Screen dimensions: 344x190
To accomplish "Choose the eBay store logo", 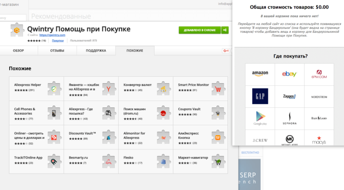I will pyautogui.click(x=289, y=74).
